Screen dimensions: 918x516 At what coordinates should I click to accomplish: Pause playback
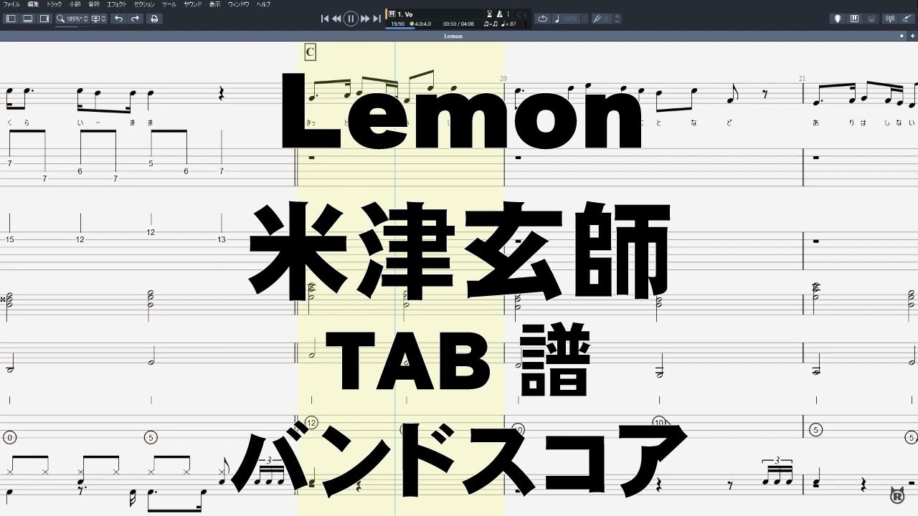[351, 19]
